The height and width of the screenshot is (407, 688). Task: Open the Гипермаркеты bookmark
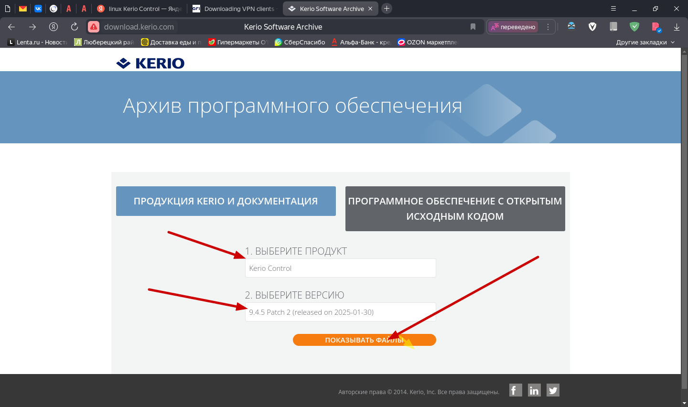click(238, 42)
